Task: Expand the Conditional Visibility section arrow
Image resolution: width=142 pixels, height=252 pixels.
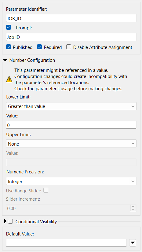Action: (x=5, y=221)
